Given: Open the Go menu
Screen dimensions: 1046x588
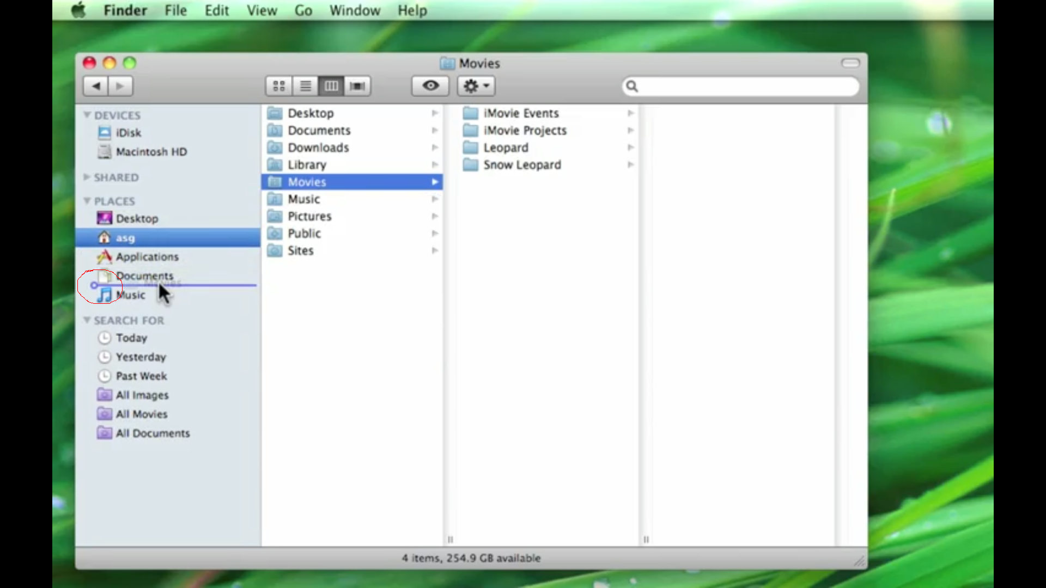Looking at the screenshot, I should coord(303,10).
